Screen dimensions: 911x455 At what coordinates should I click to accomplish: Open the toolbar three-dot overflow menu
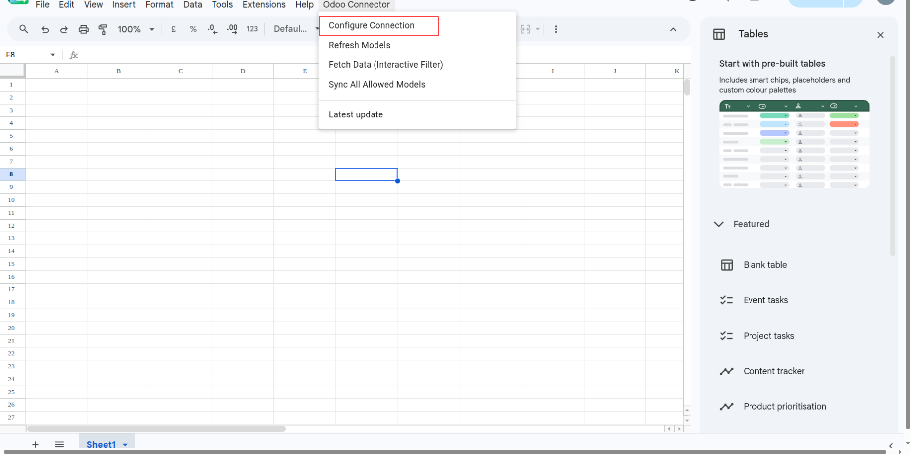tap(556, 29)
